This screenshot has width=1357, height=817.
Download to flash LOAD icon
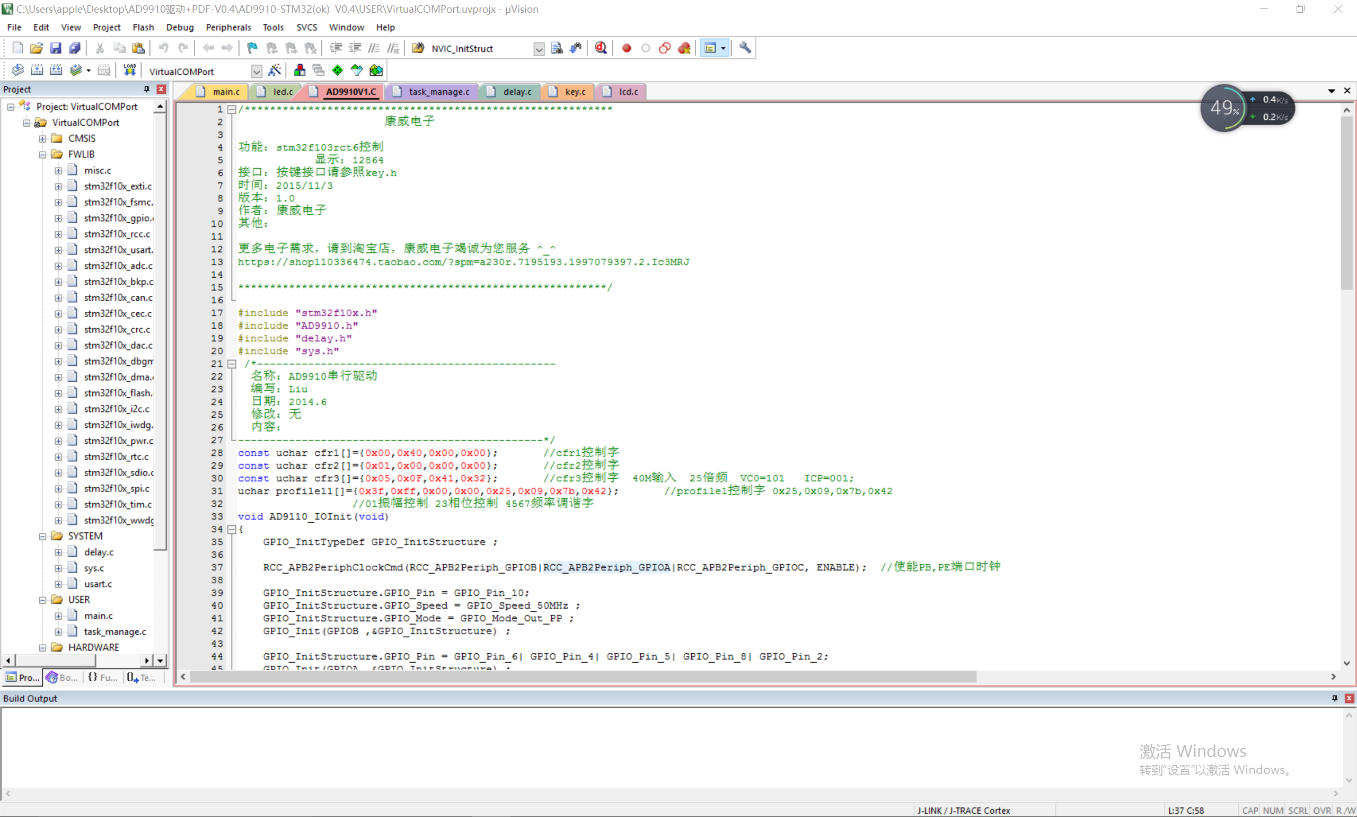129,71
